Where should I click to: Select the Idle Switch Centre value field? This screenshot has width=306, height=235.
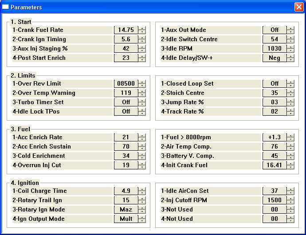click(x=275, y=39)
